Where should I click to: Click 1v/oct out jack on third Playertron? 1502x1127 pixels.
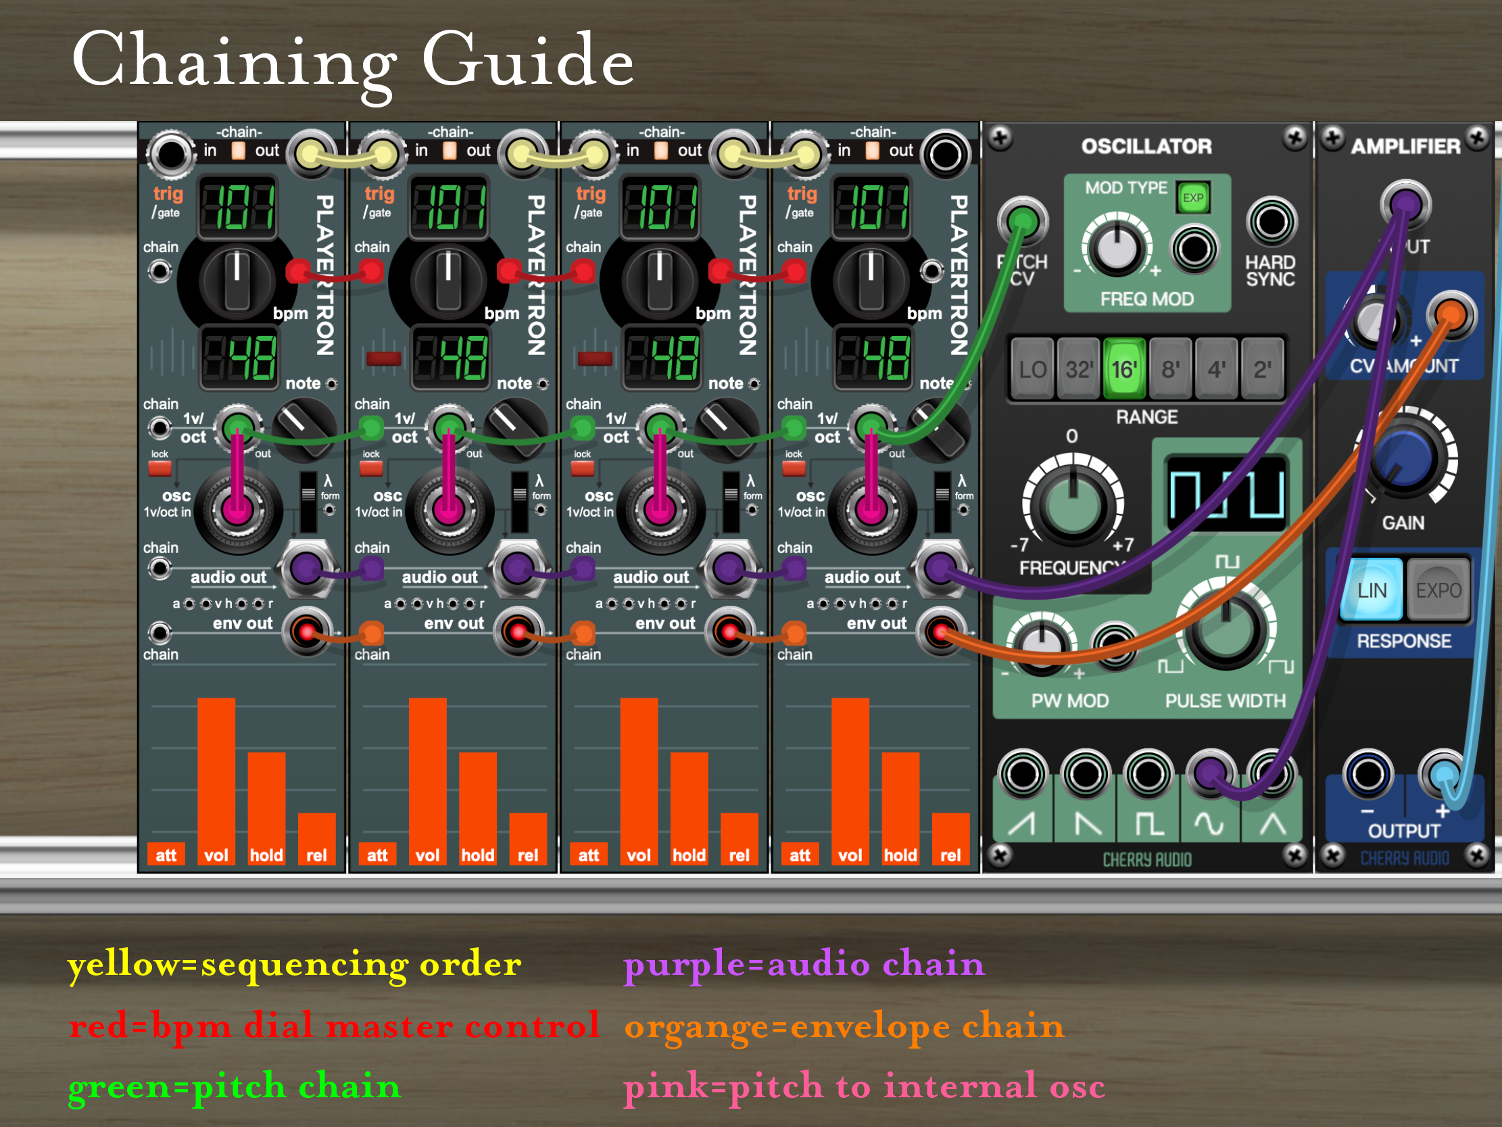(x=660, y=428)
